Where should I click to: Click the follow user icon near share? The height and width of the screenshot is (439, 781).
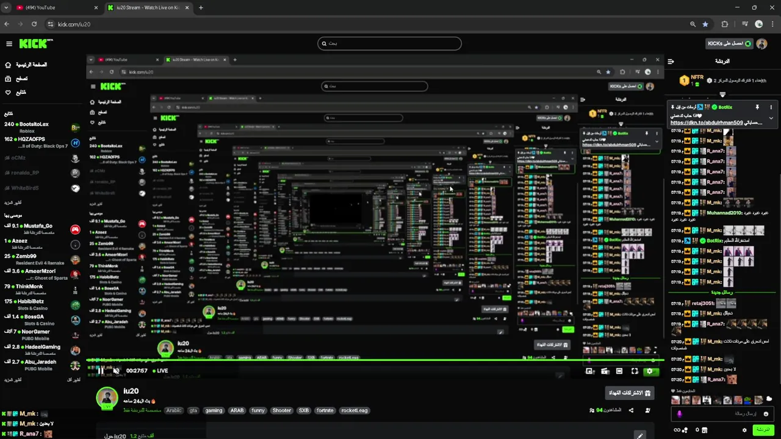pos(647,410)
